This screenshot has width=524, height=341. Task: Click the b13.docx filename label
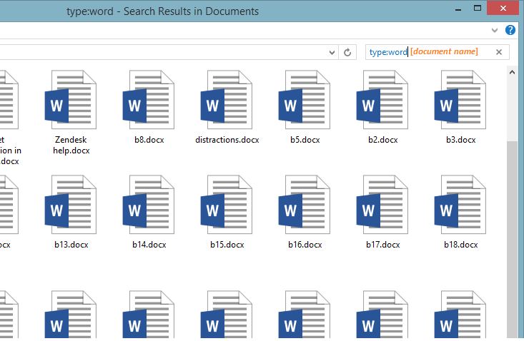click(x=71, y=245)
